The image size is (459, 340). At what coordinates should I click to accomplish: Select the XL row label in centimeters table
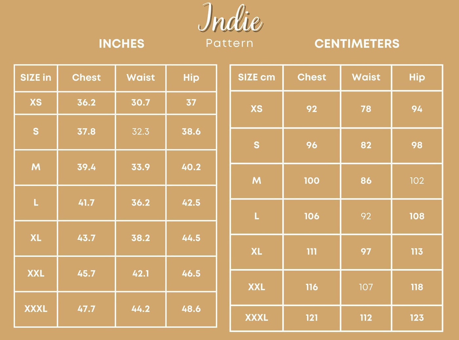[256, 251]
